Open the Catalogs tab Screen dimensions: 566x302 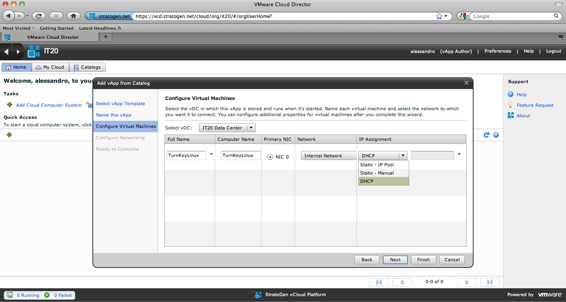pyautogui.click(x=87, y=67)
